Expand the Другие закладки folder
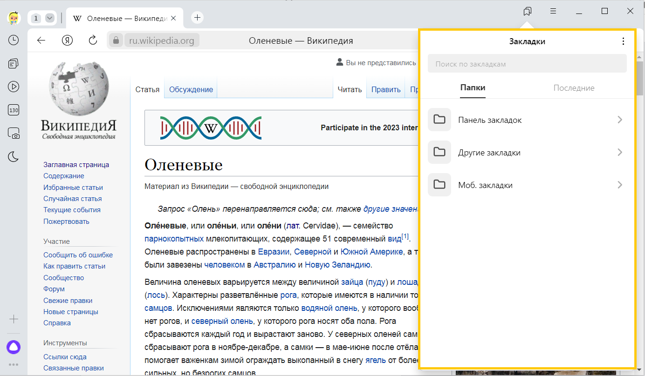The image size is (645, 376). [x=527, y=153]
